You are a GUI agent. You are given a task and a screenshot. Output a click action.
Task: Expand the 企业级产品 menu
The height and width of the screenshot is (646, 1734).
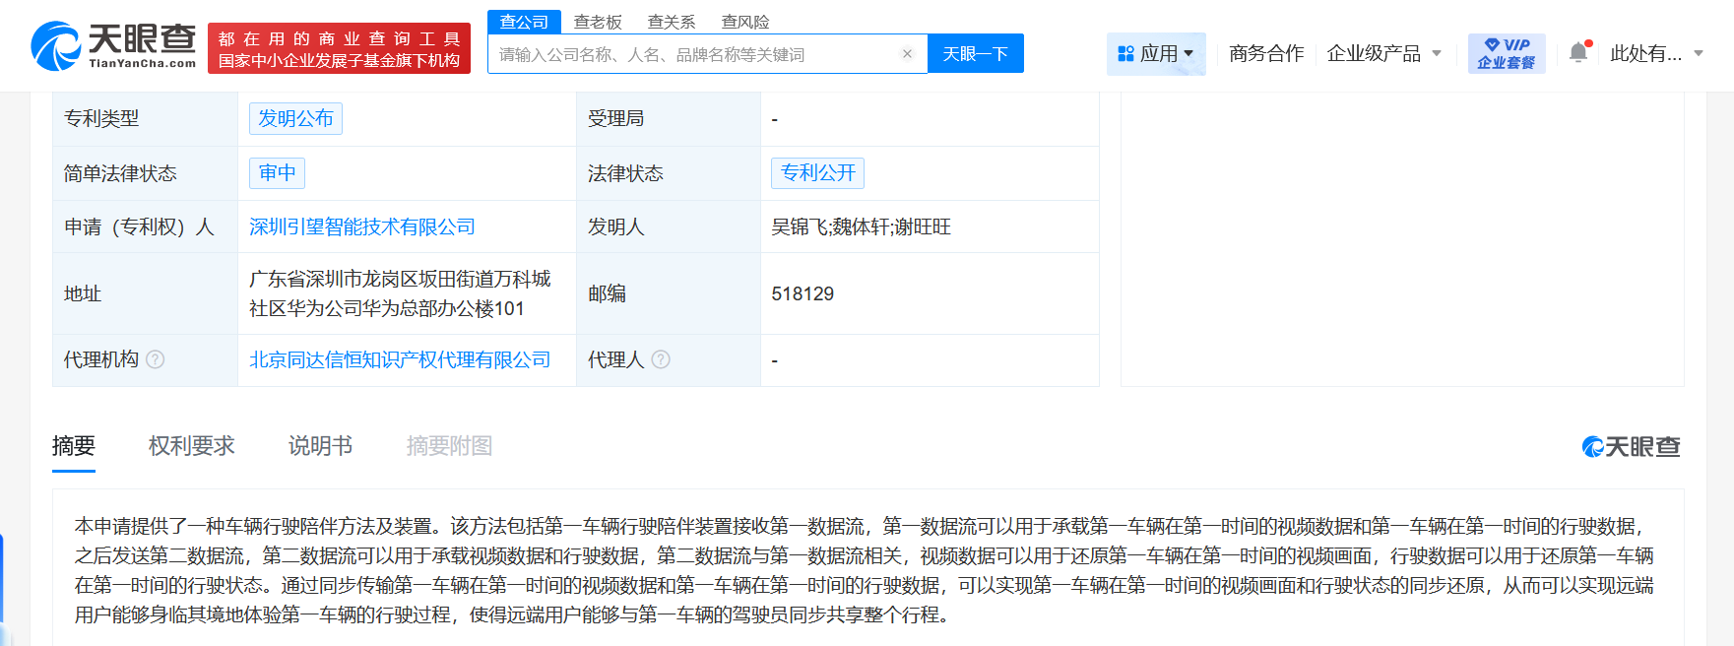(x=1384, y=53)
